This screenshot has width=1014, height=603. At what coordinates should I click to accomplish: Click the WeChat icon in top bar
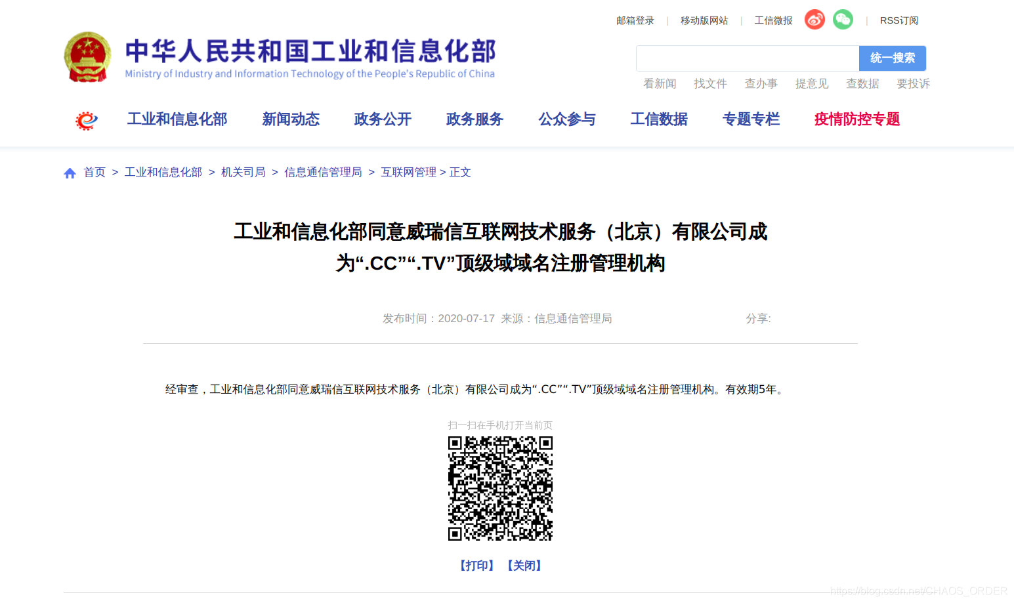[843, 20]
